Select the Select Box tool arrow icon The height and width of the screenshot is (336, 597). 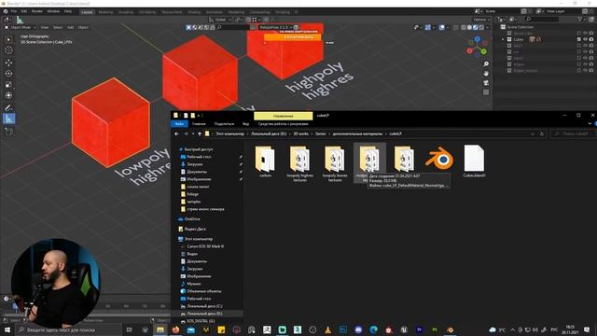[8, 39]
